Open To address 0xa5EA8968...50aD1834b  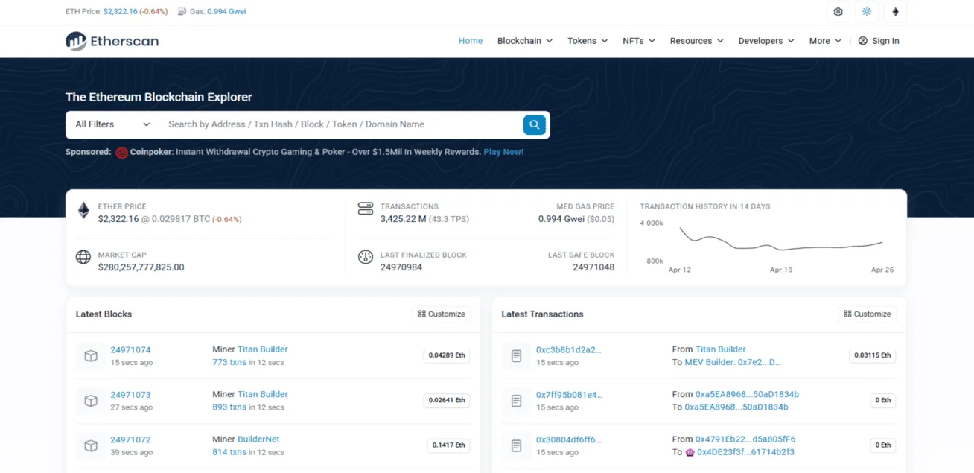736,407
